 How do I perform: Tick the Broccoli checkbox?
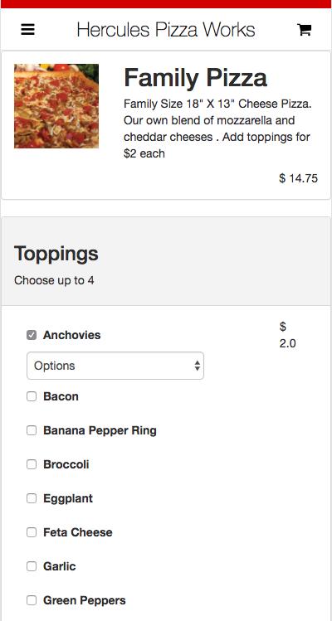(32, 464)
